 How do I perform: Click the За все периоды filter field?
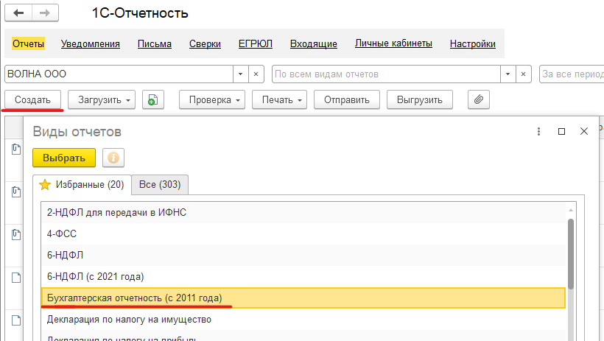(x=572, y=74)
